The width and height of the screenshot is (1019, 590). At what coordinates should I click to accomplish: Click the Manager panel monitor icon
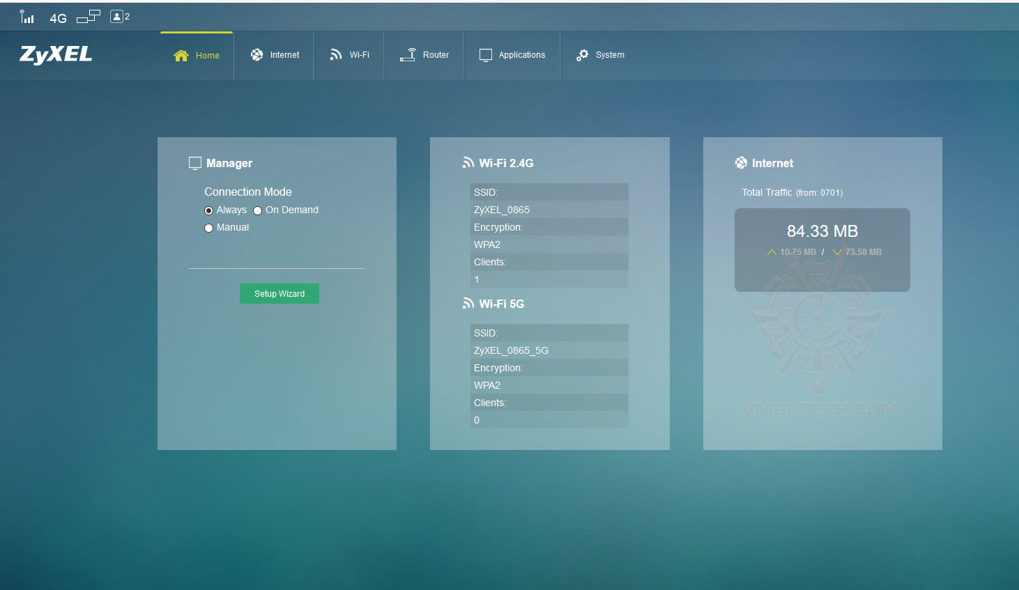pyautogui.click(x=195, y=163)
